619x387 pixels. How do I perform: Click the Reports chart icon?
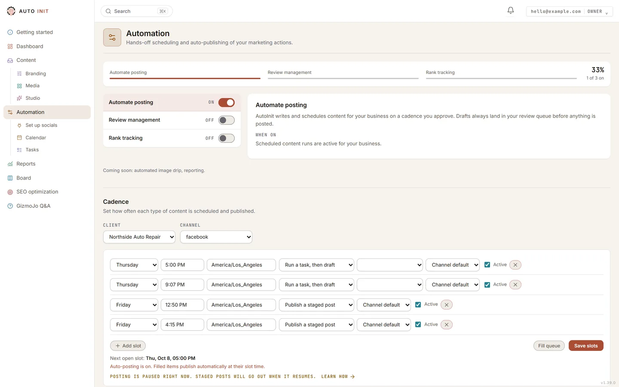tap(10, 164)
